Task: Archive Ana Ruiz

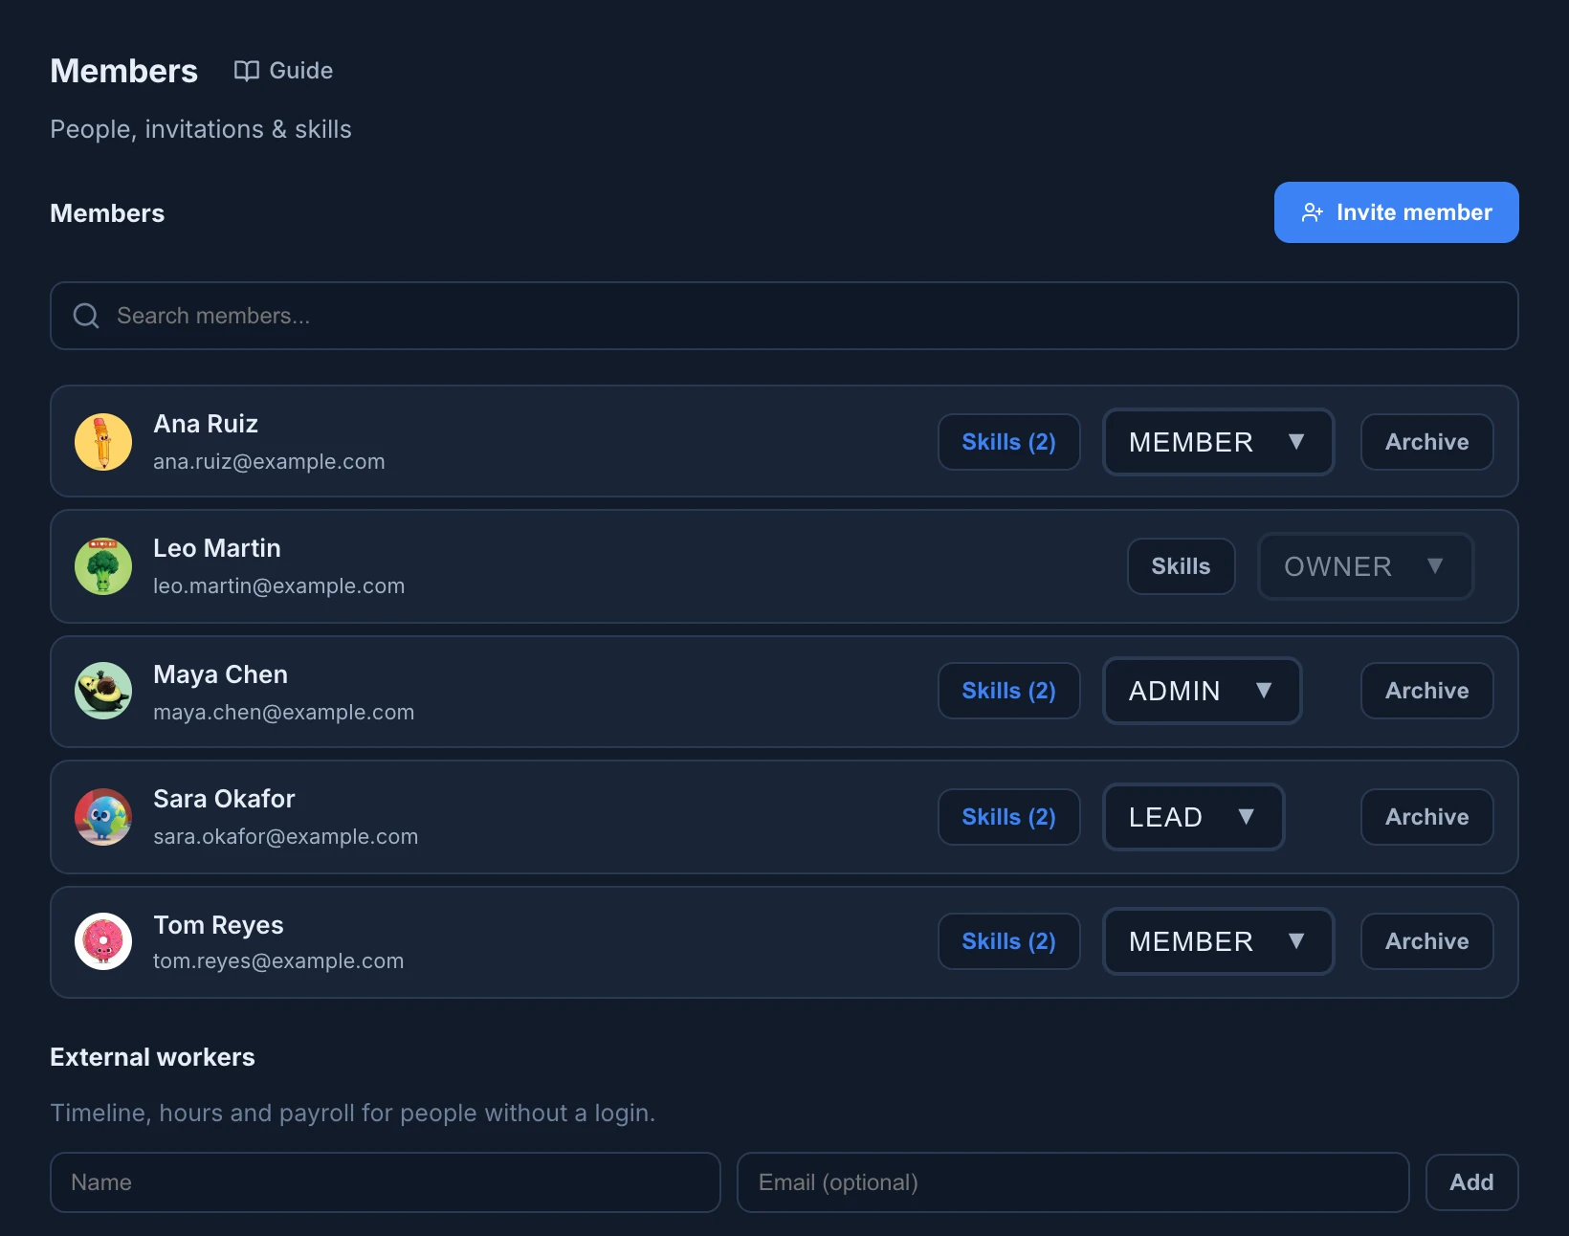Action: (1427, 442)
